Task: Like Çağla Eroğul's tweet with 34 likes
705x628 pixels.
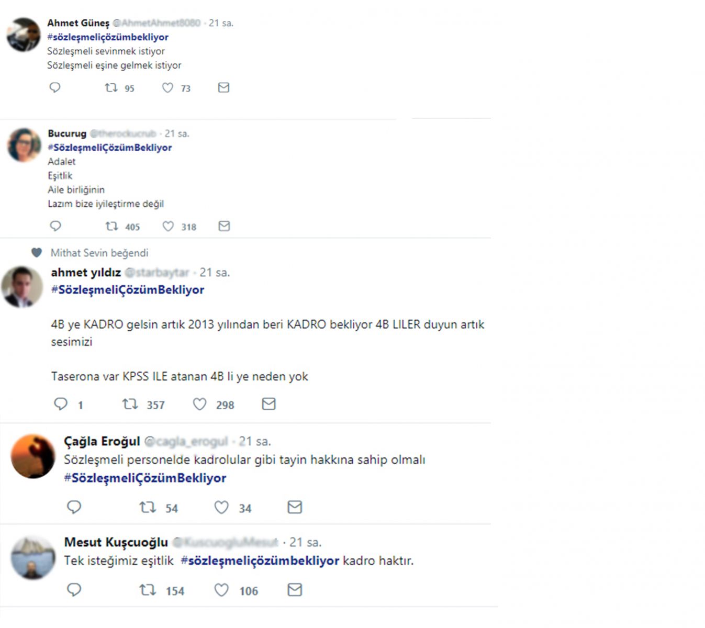Action: 221,507
